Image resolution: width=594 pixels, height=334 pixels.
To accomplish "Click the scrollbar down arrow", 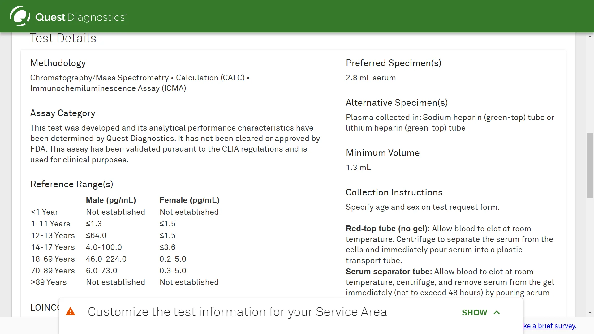I will [x=590, y=313].
